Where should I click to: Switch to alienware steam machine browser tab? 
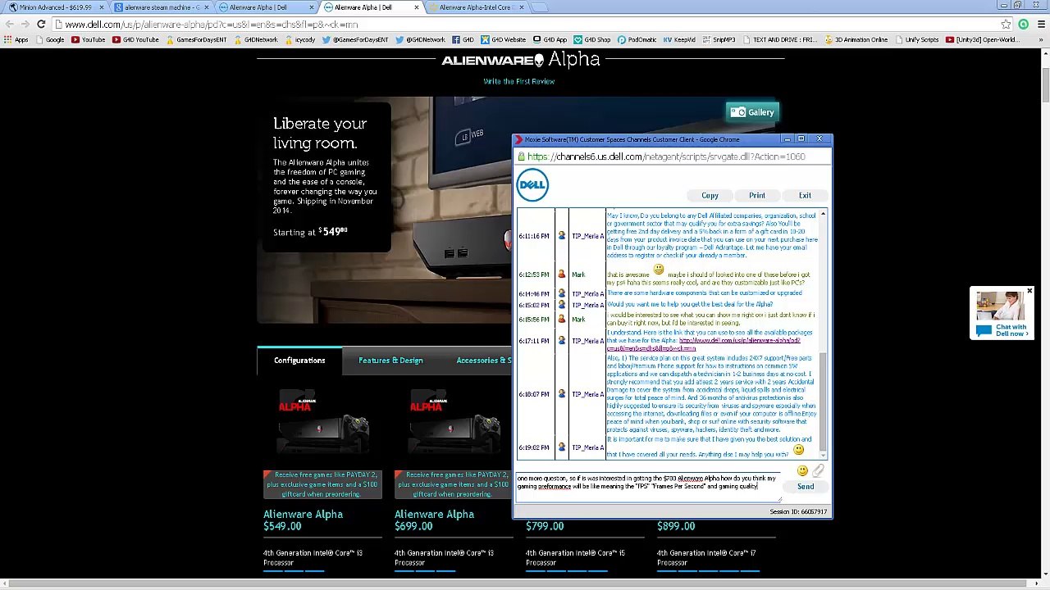coord(162,7)
